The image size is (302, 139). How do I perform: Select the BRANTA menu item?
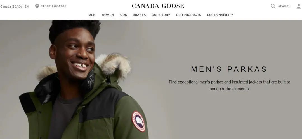139,15
